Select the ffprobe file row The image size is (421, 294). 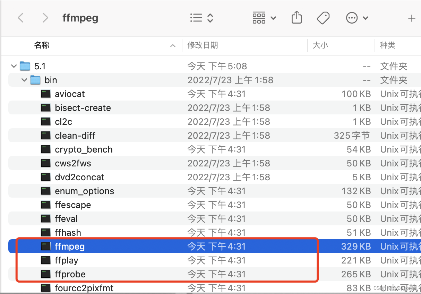[70, 274]
